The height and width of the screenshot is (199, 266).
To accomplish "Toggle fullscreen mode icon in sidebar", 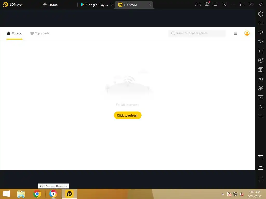I will [261, 51].
